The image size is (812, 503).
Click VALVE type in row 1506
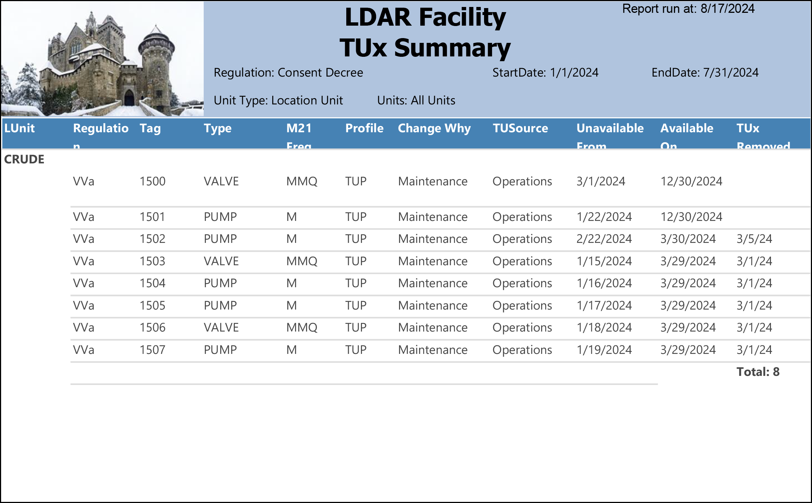tap(221, 328)
